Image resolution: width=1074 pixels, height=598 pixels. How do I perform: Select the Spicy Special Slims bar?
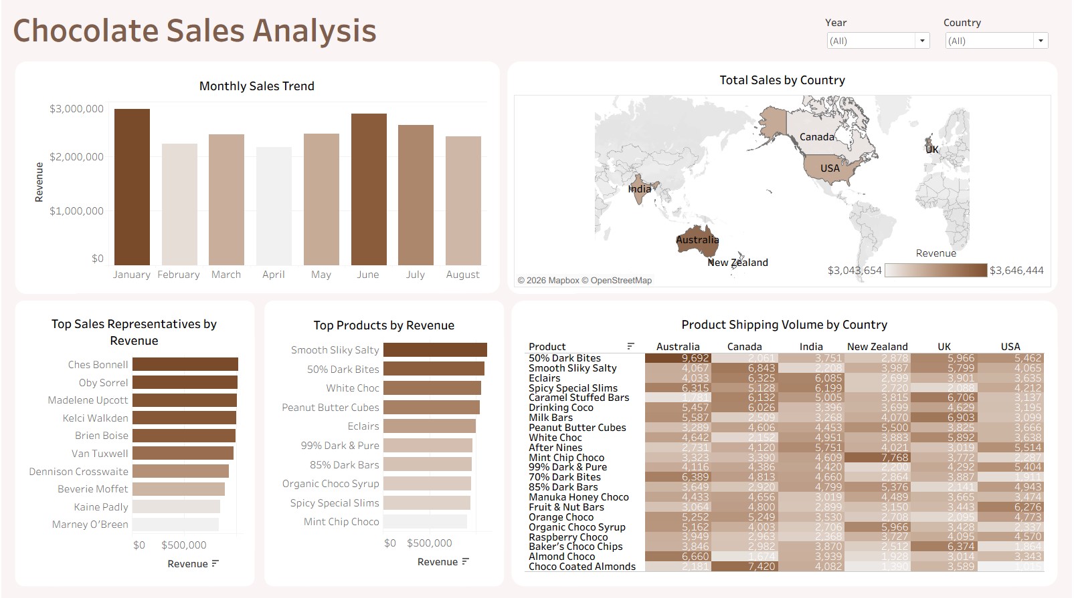click(427, 502)
